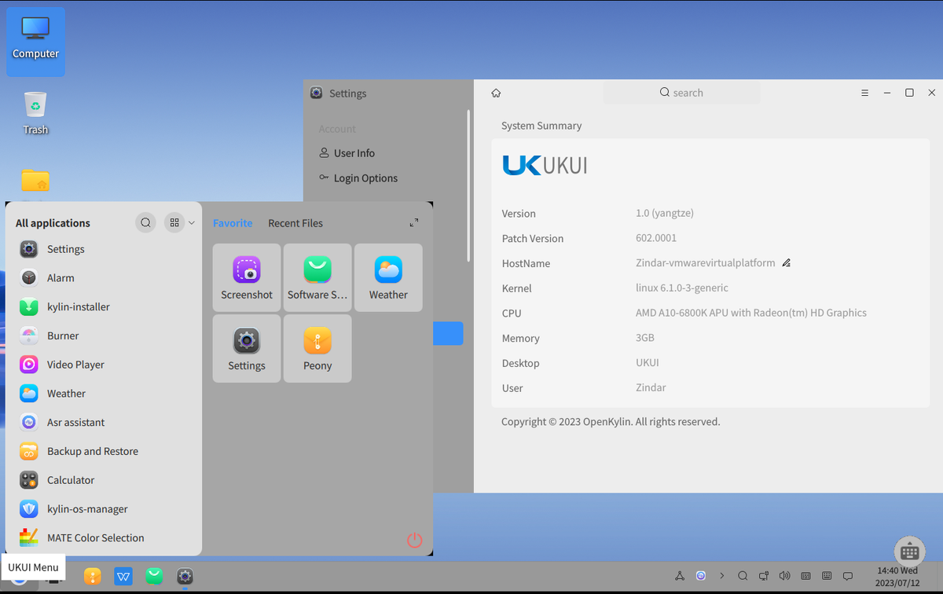Screen dimensions: 943x594
Task: Open Weather in the All applications list
Action: pos(104,394)
